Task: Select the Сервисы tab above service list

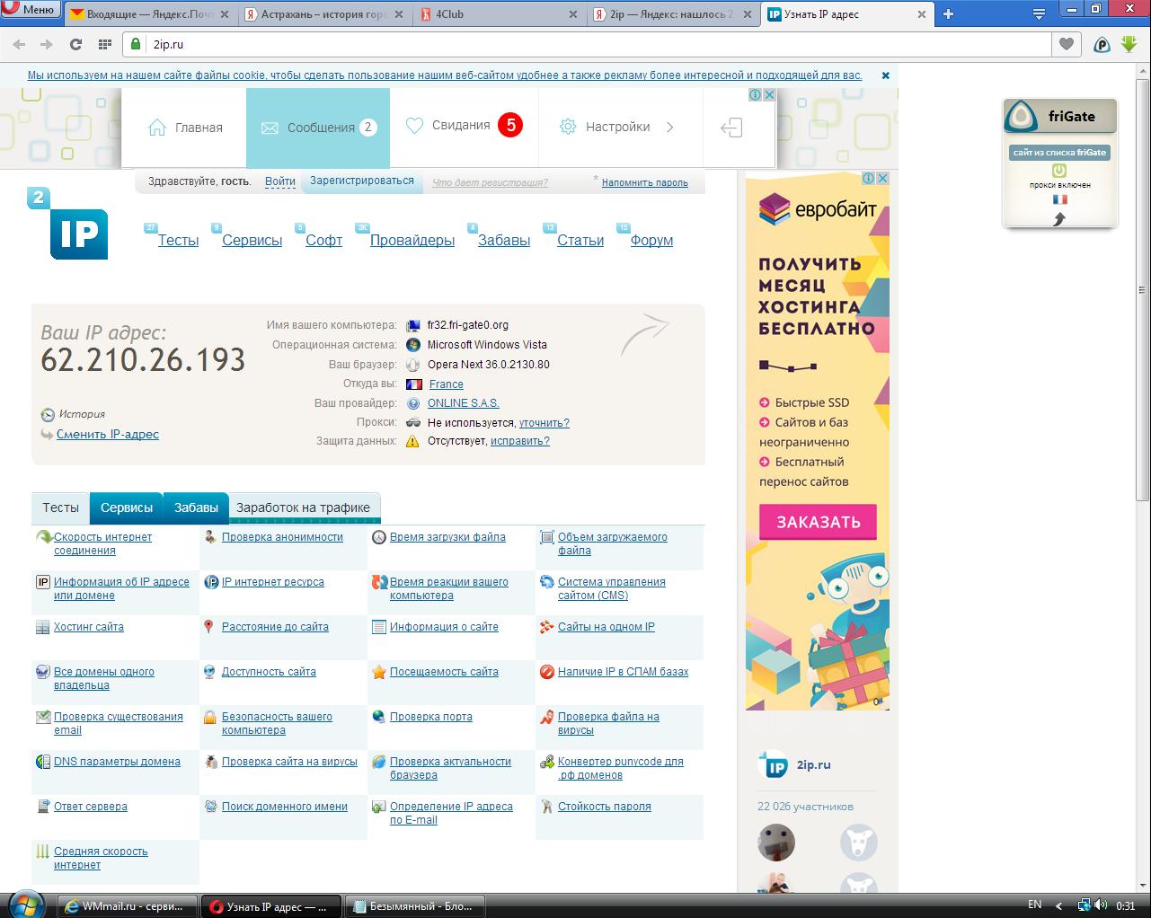Action: tap(127, 508)
